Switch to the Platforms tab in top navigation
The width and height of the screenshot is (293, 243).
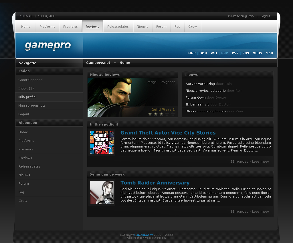coord(47,27)
